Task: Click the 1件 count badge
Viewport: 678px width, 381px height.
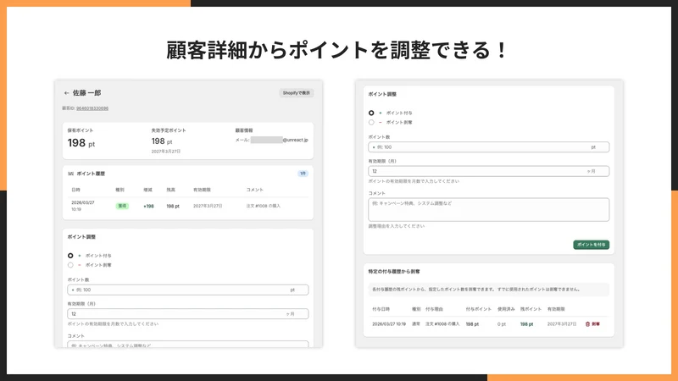Action: pos(303,174)
